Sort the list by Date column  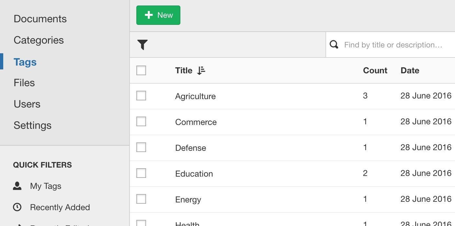(x=410, y=70)
